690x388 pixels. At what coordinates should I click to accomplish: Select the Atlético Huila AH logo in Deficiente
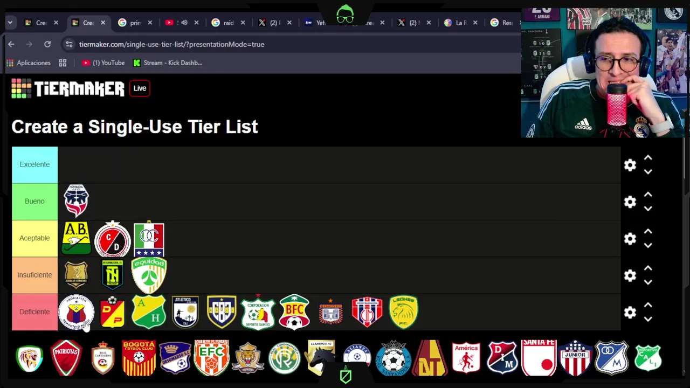coord(149,311)
